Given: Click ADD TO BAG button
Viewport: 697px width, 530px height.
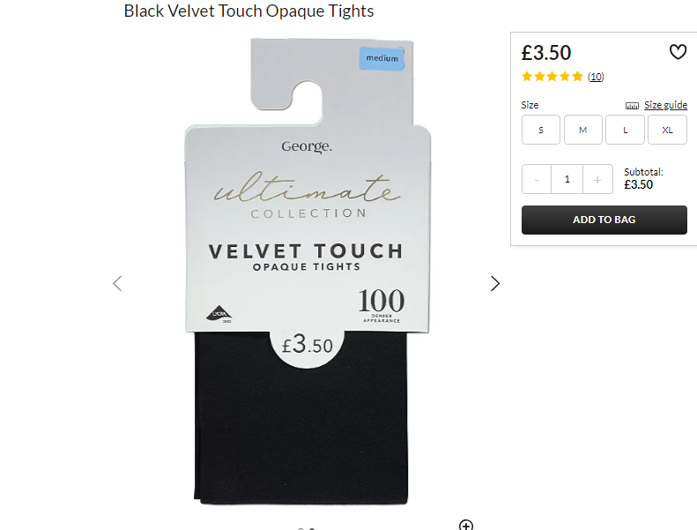Looking at the screenshot, I should point(604,220).
